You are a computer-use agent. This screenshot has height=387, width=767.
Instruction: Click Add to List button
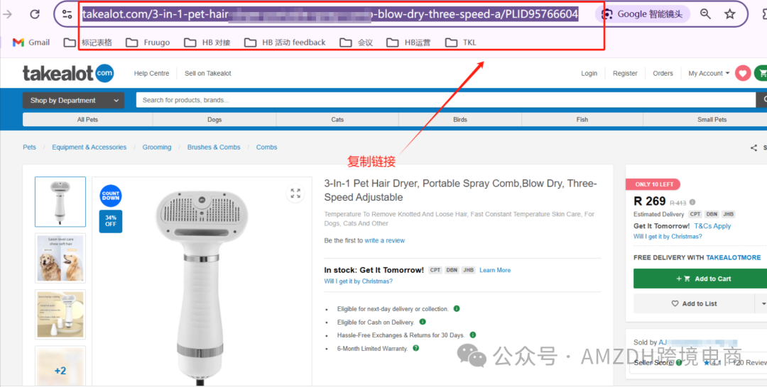pyautogui.click(x=694, y=303)
